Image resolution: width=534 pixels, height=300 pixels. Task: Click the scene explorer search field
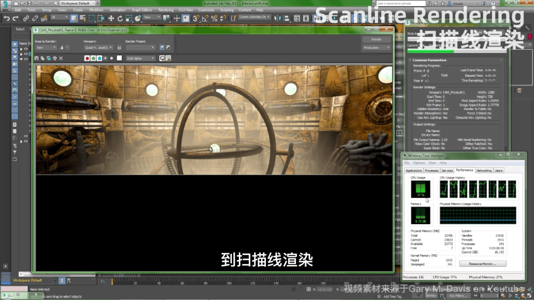[x=21, y=36]
